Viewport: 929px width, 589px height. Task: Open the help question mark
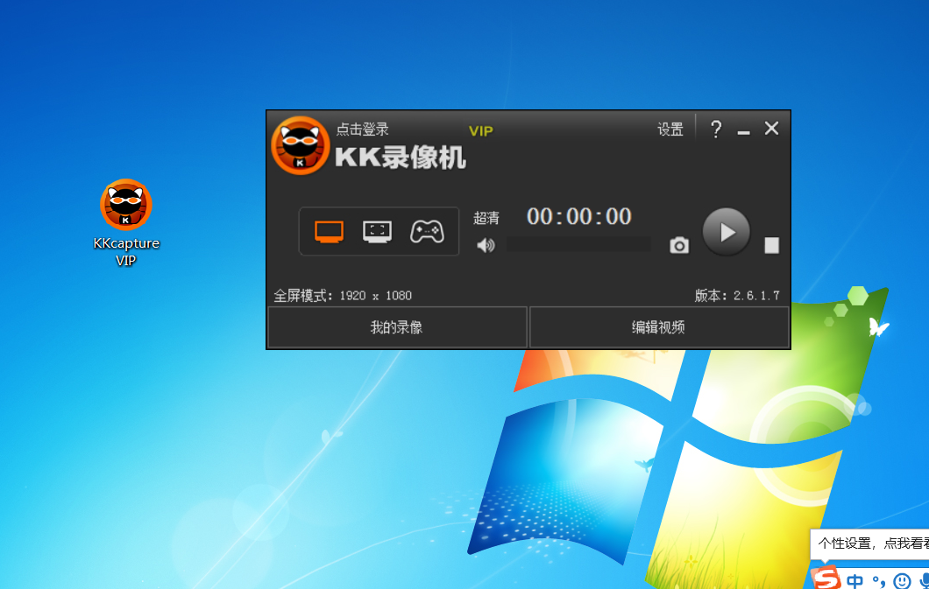click(716, 129)
